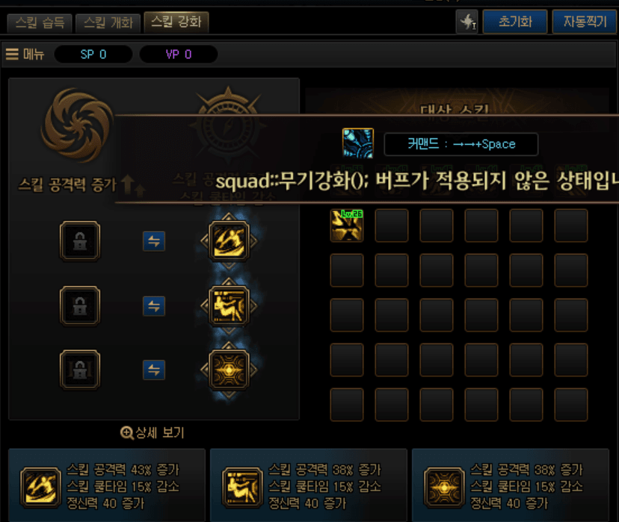The height and width of the screenshot is (522, 619).
Task: Toggle the second row swap arrows button
Action: [153, 306]
